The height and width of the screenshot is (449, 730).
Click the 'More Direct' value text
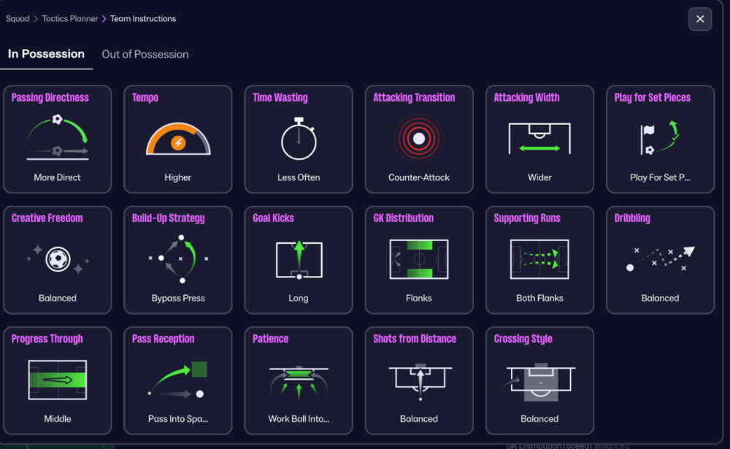(57, 177)
